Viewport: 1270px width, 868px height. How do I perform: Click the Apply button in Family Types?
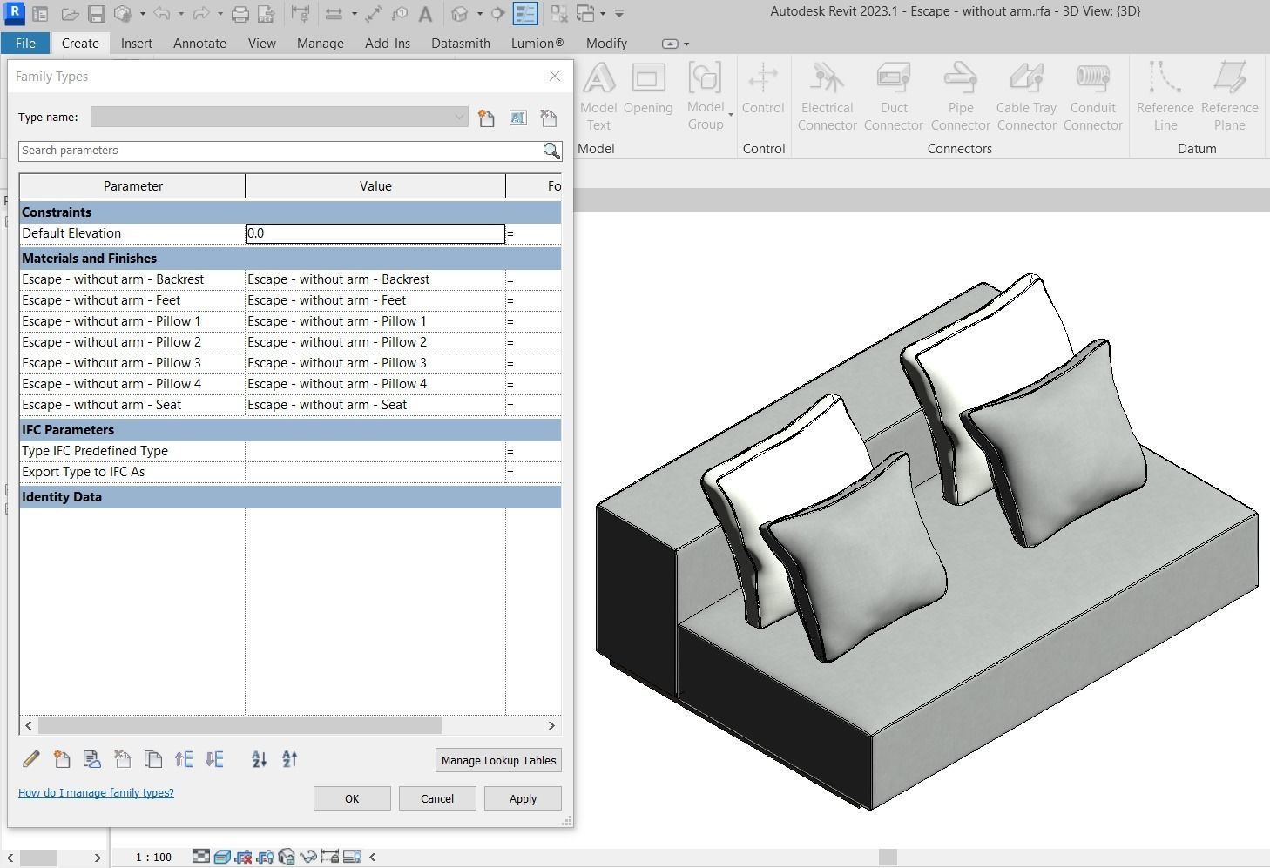point(523,798)
